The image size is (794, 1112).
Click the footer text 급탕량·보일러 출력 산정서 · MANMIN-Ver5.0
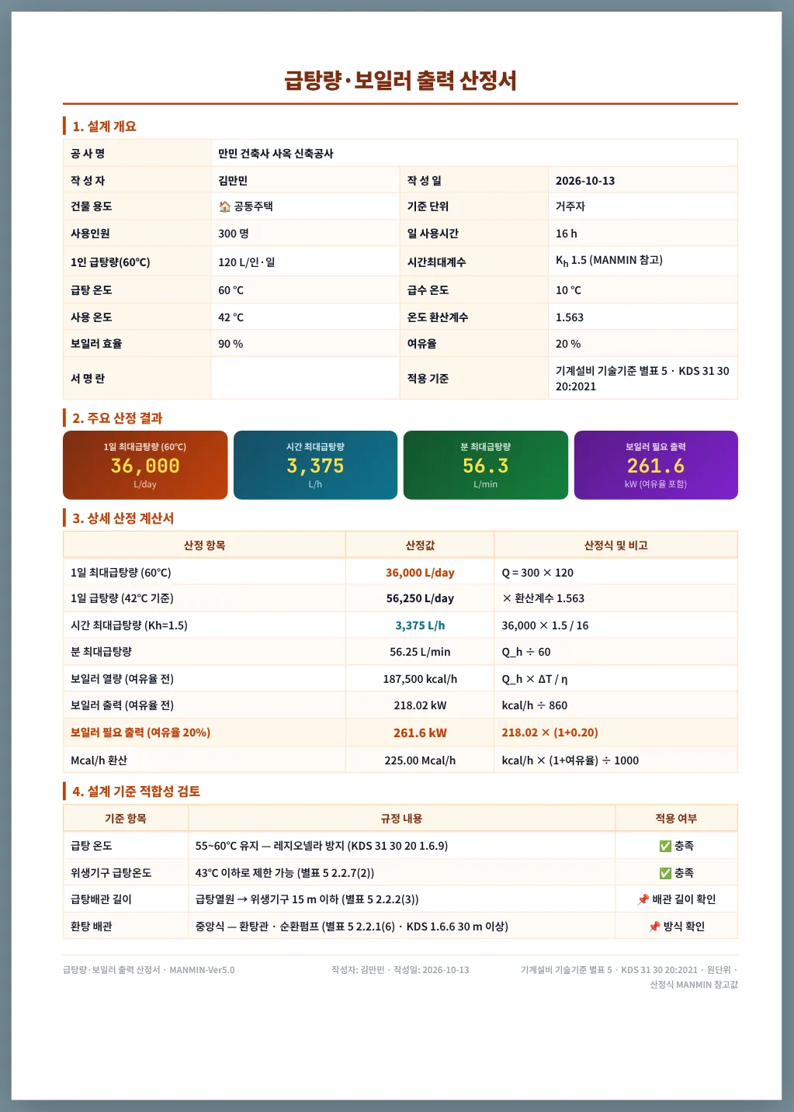pos(148,970)
